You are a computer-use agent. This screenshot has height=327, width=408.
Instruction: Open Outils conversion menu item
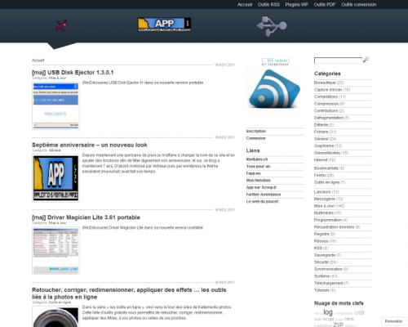359,5
